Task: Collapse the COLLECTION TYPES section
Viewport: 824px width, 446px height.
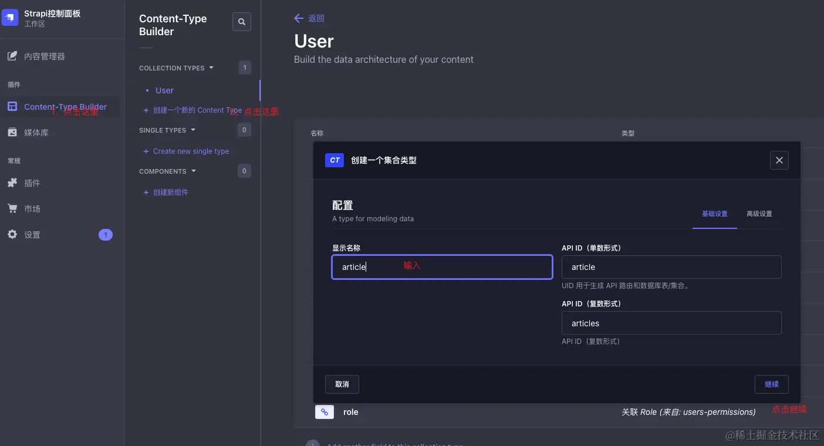Action: 177,68
